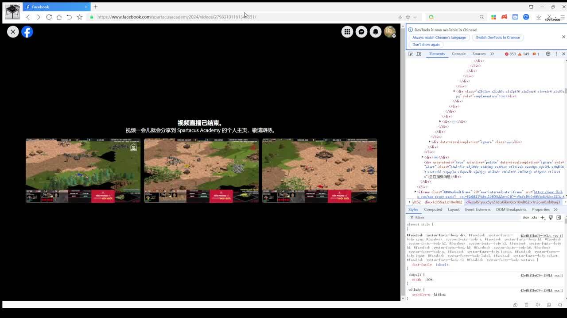Open a new browser tab
Image resolution: width=567 pixels, height=318 pixels.
point(95,7)
